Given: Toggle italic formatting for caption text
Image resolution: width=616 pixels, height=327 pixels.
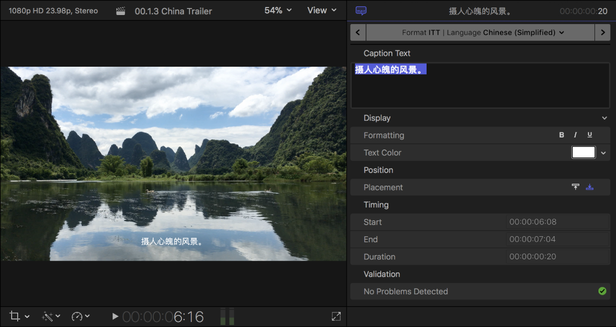Looking at the screenshot, I should pos(575,134).
